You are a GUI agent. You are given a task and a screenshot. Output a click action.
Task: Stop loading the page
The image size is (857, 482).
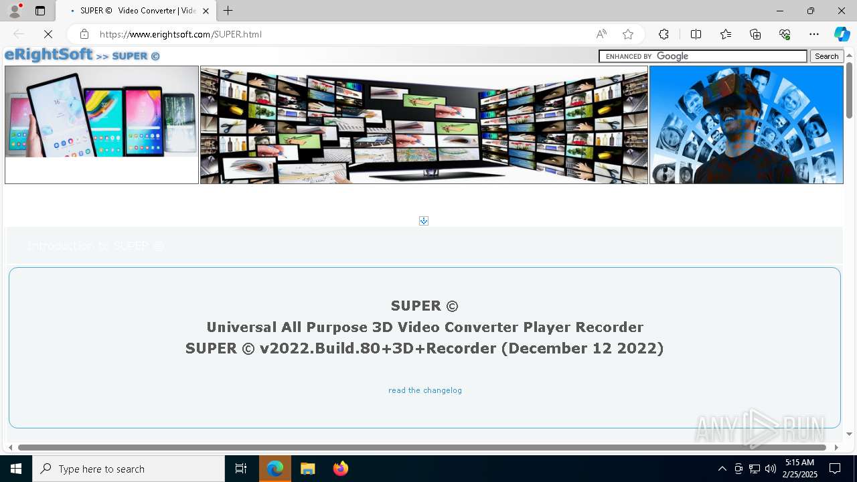[48, 34]
